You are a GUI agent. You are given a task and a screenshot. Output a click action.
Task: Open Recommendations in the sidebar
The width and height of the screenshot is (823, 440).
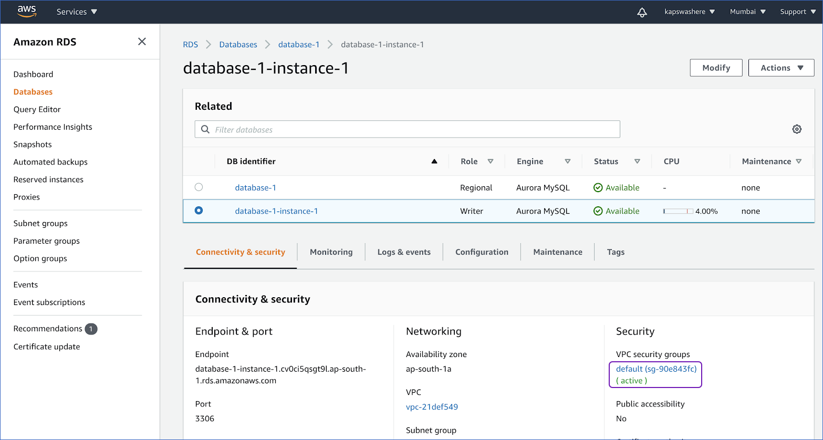point(48,329)
